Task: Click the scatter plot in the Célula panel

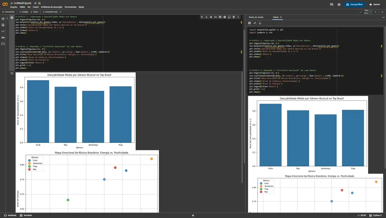Action: [x=315, y=193]
